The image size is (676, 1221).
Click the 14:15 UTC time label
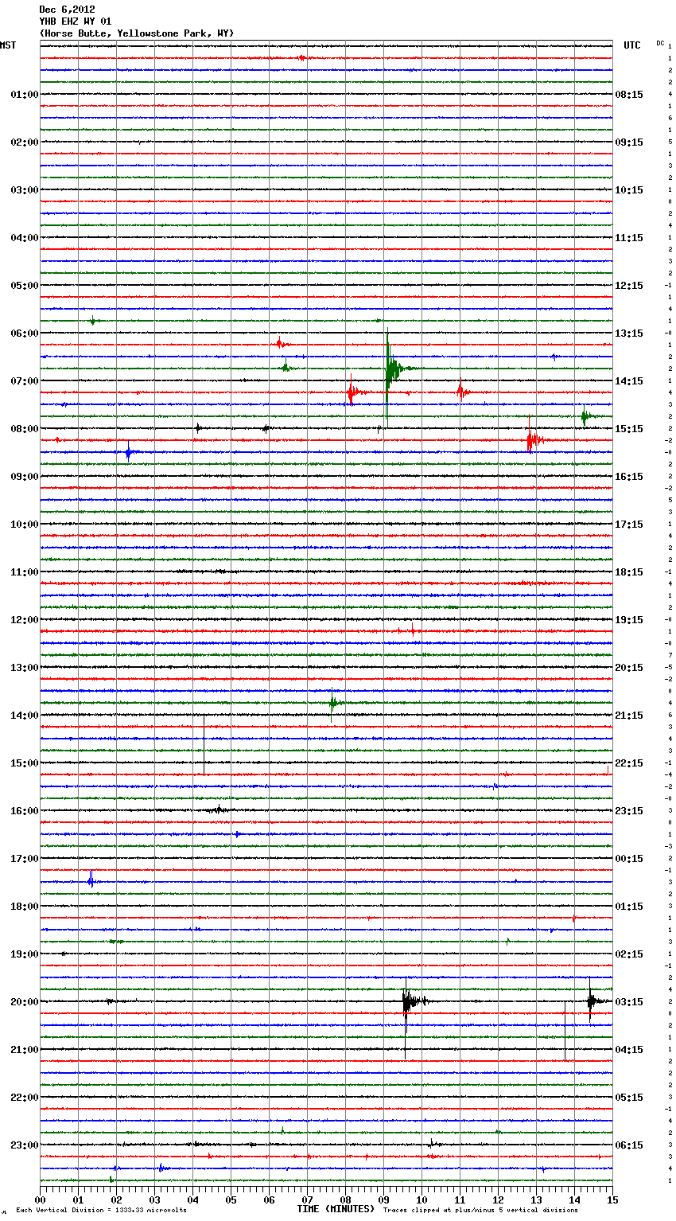629,381
